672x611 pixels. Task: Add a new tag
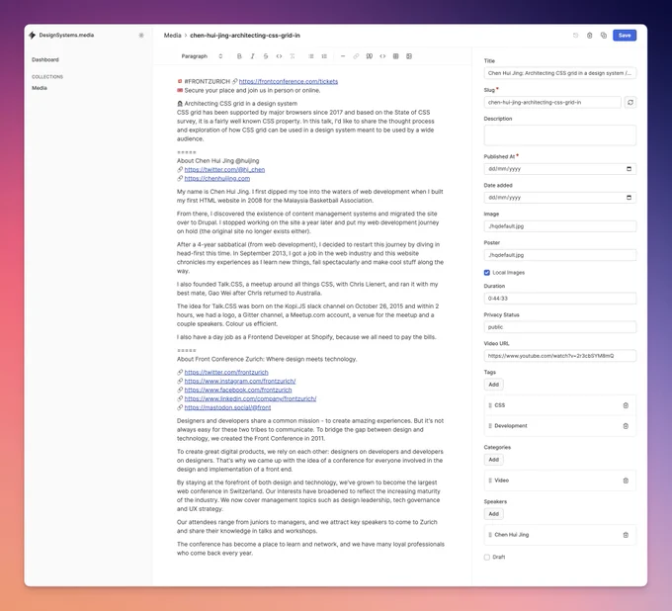point(494,385)
